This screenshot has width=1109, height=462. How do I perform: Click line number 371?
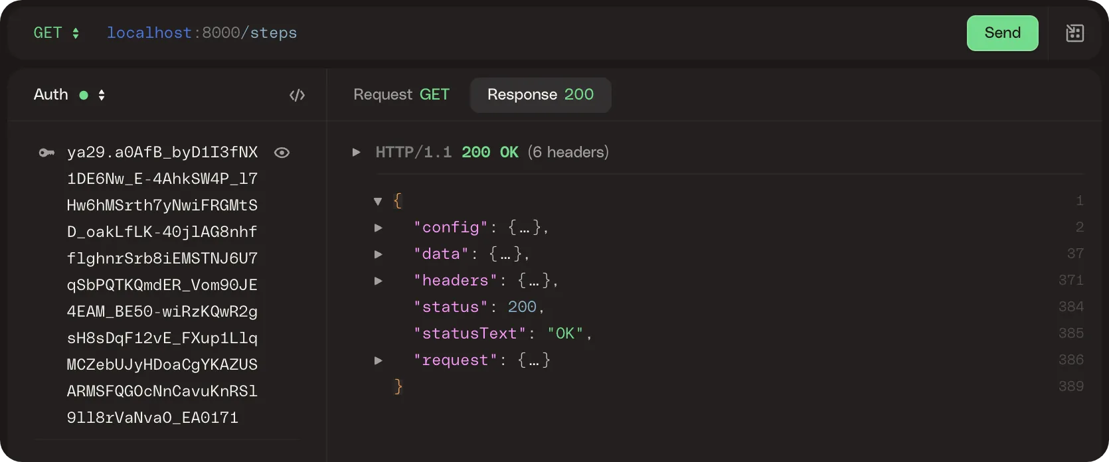tap(1070, 281)
